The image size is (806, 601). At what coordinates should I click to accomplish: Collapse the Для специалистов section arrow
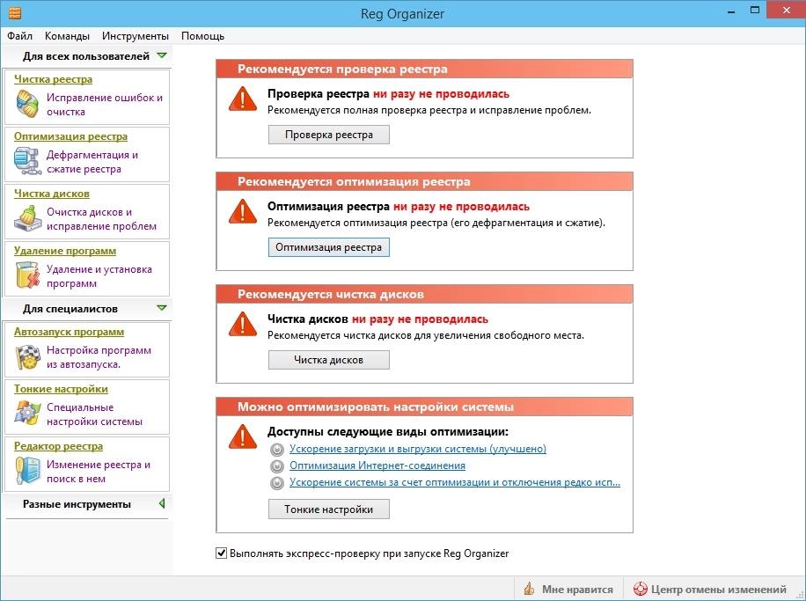[162, 308]
